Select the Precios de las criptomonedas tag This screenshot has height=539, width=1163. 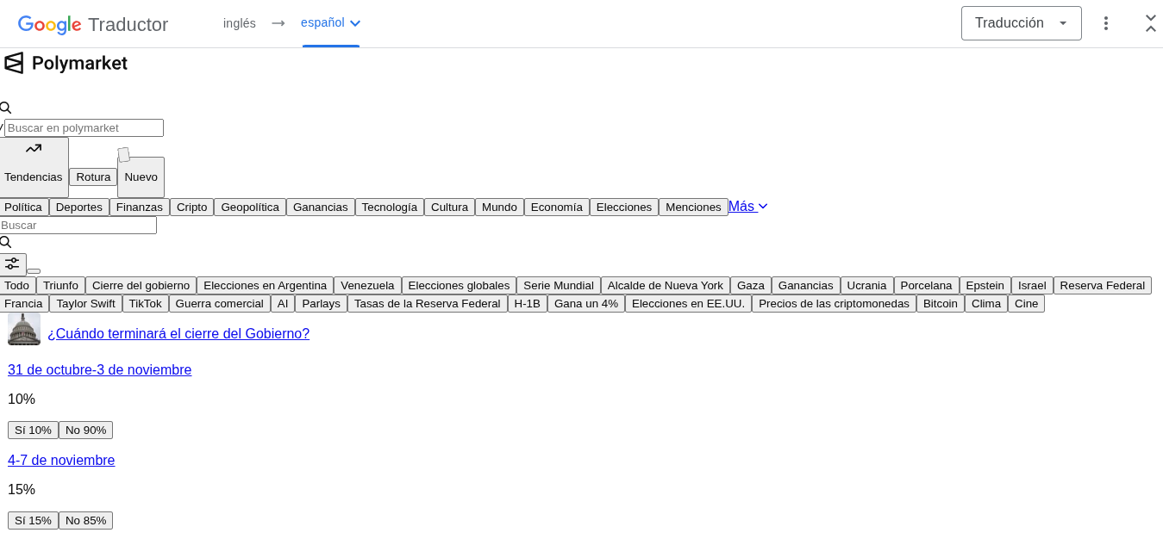[834, 303]
